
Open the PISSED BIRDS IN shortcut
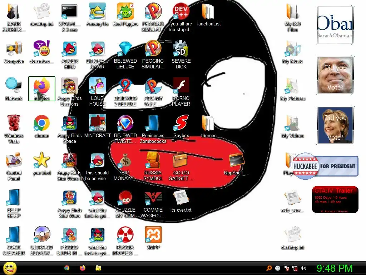tap(69, 241)
